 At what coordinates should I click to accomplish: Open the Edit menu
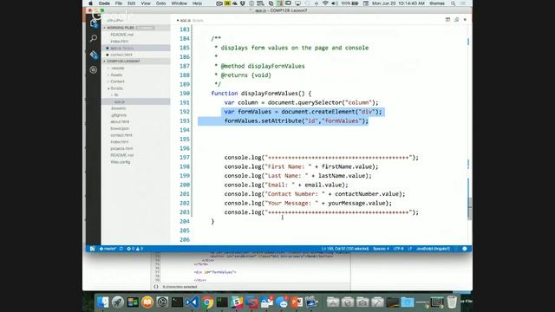click(132, 3)
